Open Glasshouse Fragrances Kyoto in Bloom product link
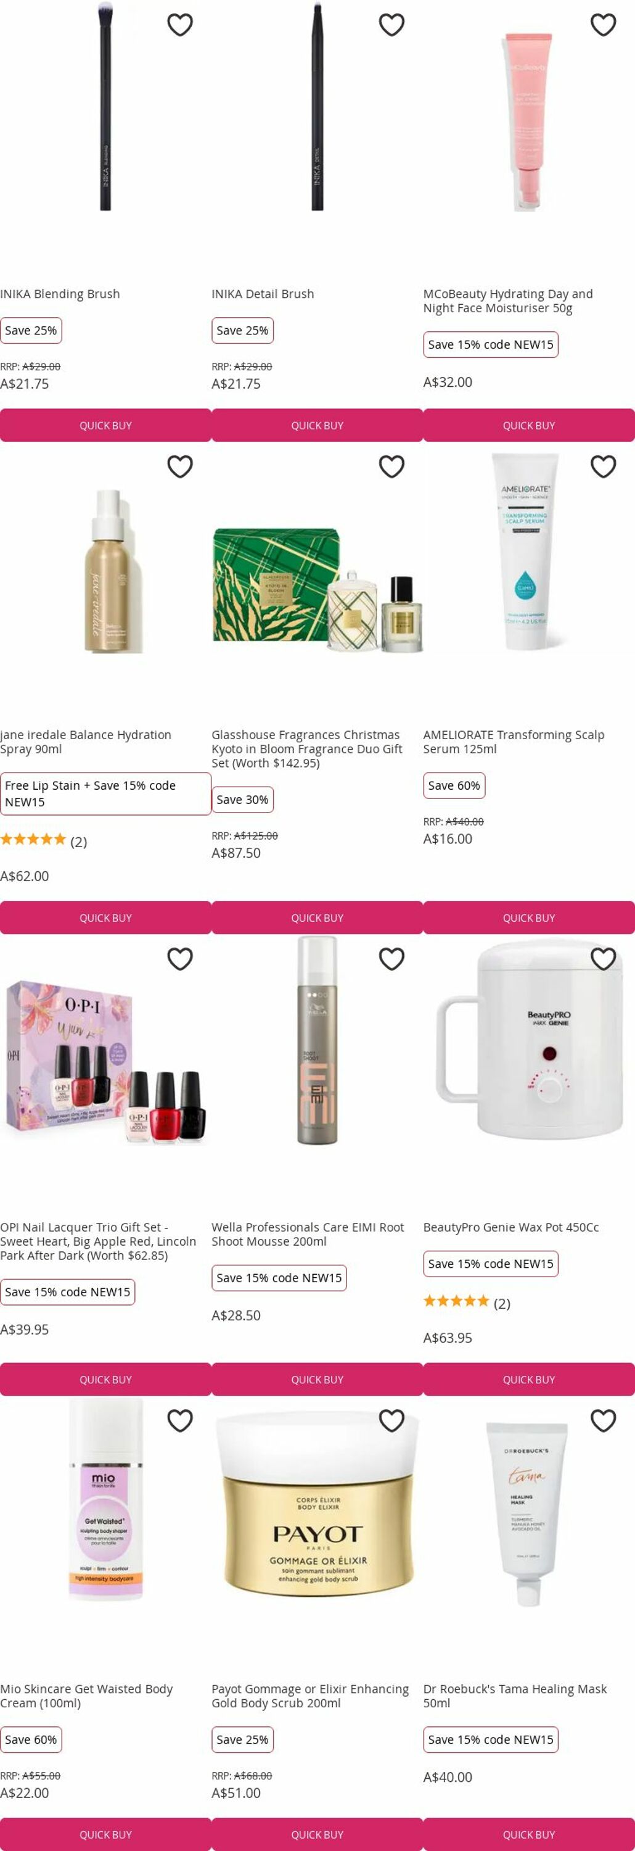 (x=307, y=749)
